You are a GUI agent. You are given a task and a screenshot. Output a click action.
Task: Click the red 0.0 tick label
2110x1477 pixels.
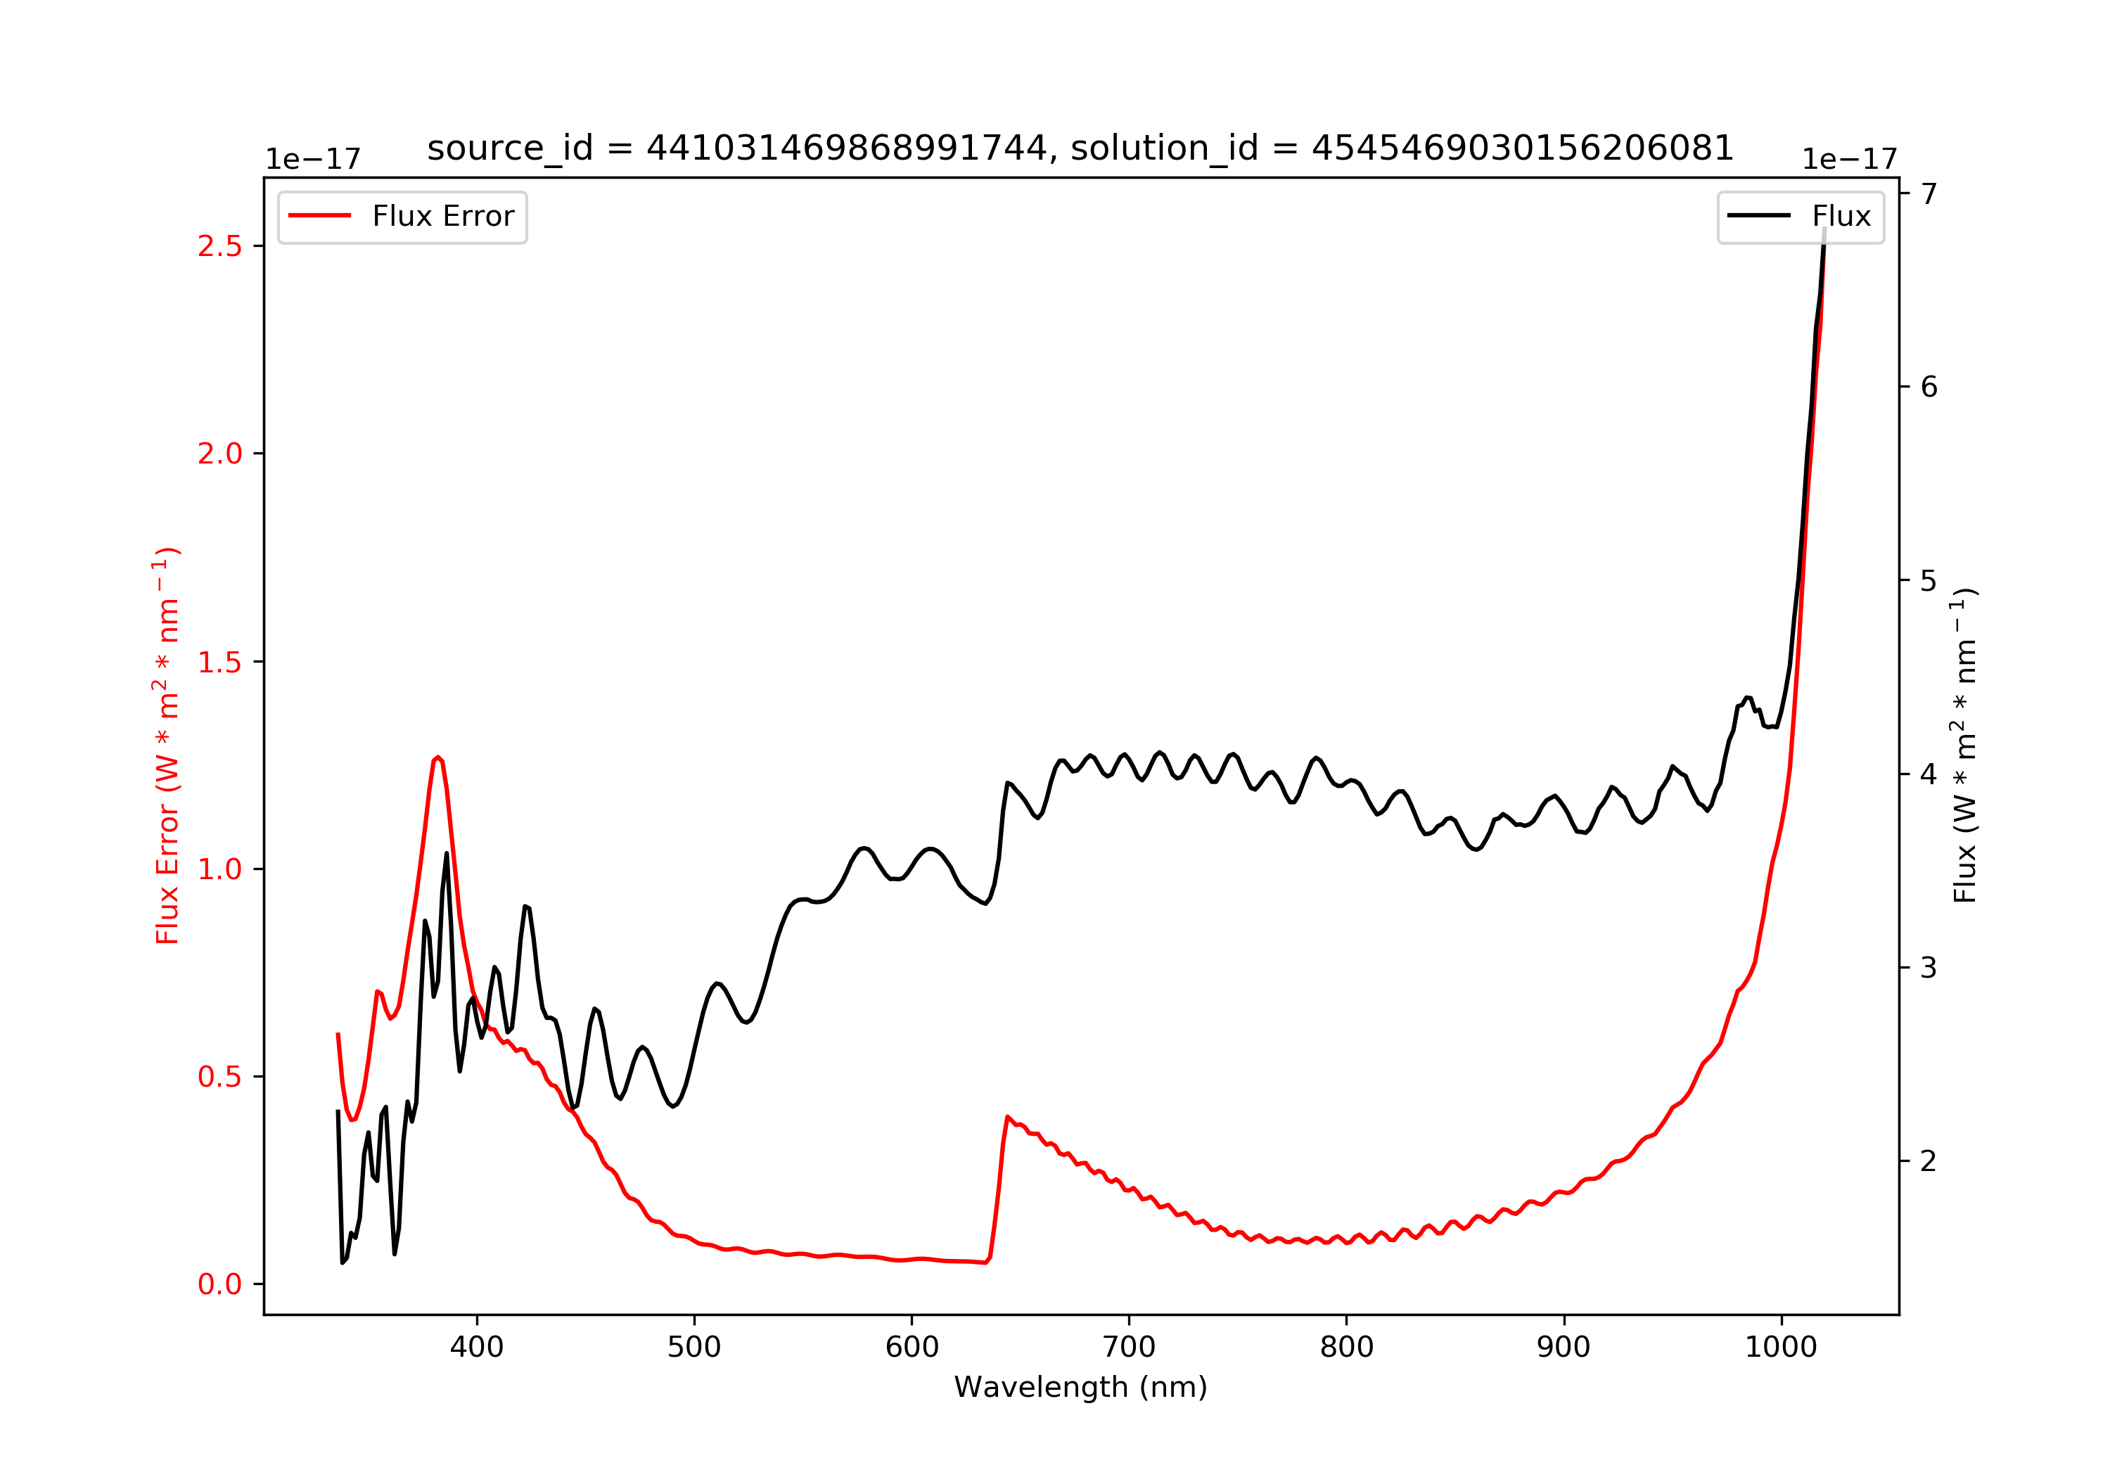[219, 1284]
